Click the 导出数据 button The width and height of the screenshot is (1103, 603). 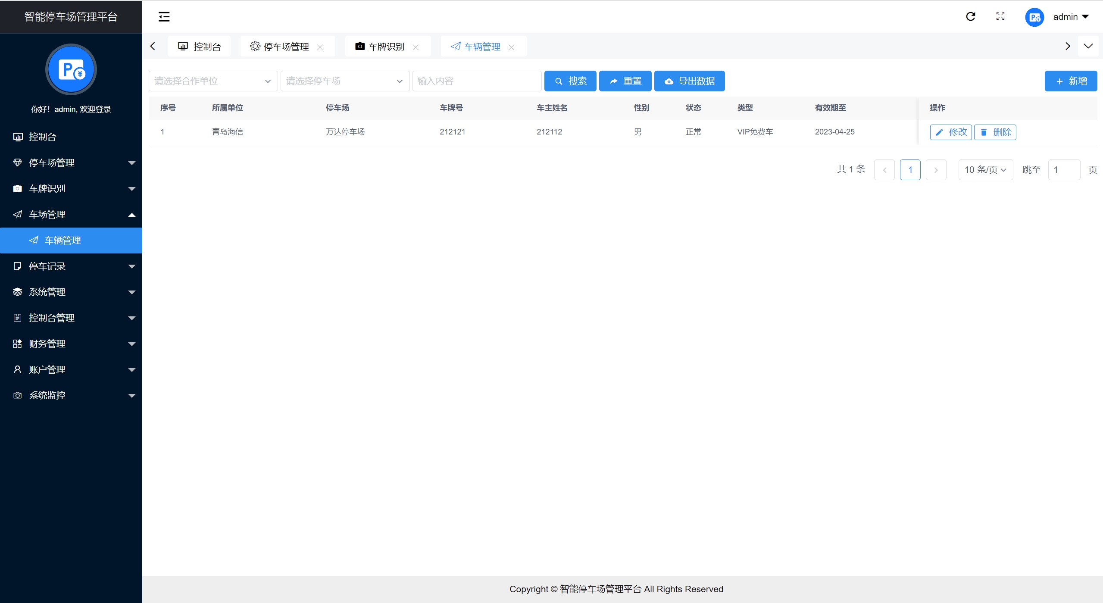689,81
